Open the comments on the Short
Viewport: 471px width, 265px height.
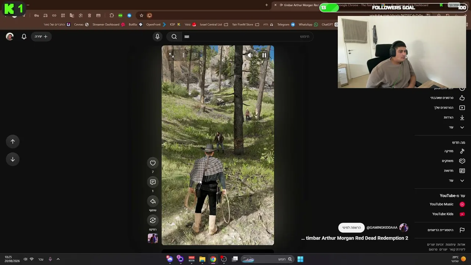point(153,182)
